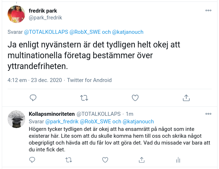The height and width of the screenshot is (169, 219).
Task: Open more options on Kollapsminoriteten's tweet
Action: 208,114
